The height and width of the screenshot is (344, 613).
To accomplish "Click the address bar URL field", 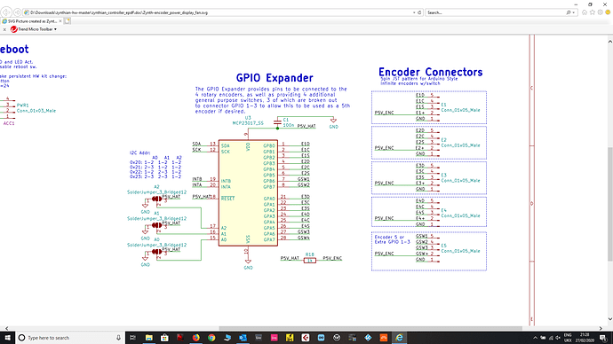I will pos(219,12).
